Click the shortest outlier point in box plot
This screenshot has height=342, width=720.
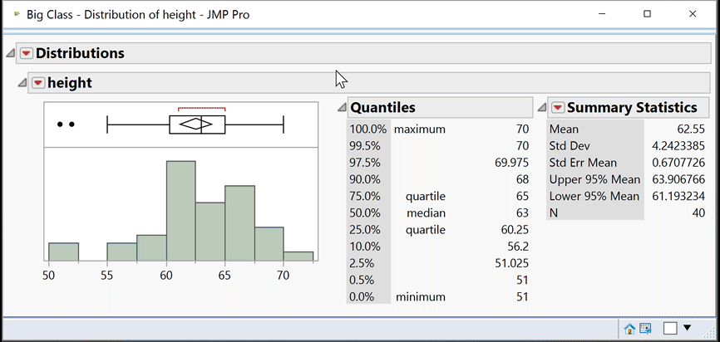coord(60,125)
